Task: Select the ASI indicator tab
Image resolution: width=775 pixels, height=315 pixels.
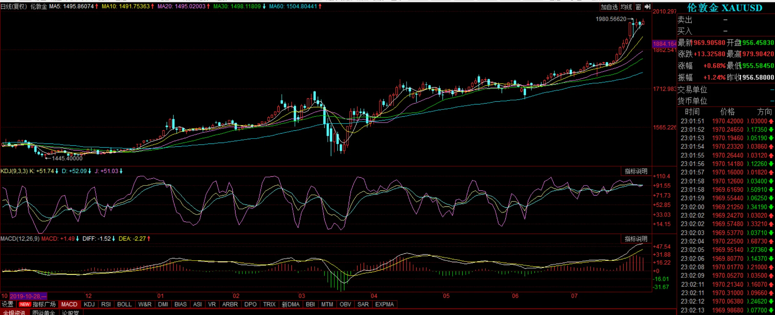Action: tap(197, 304)
